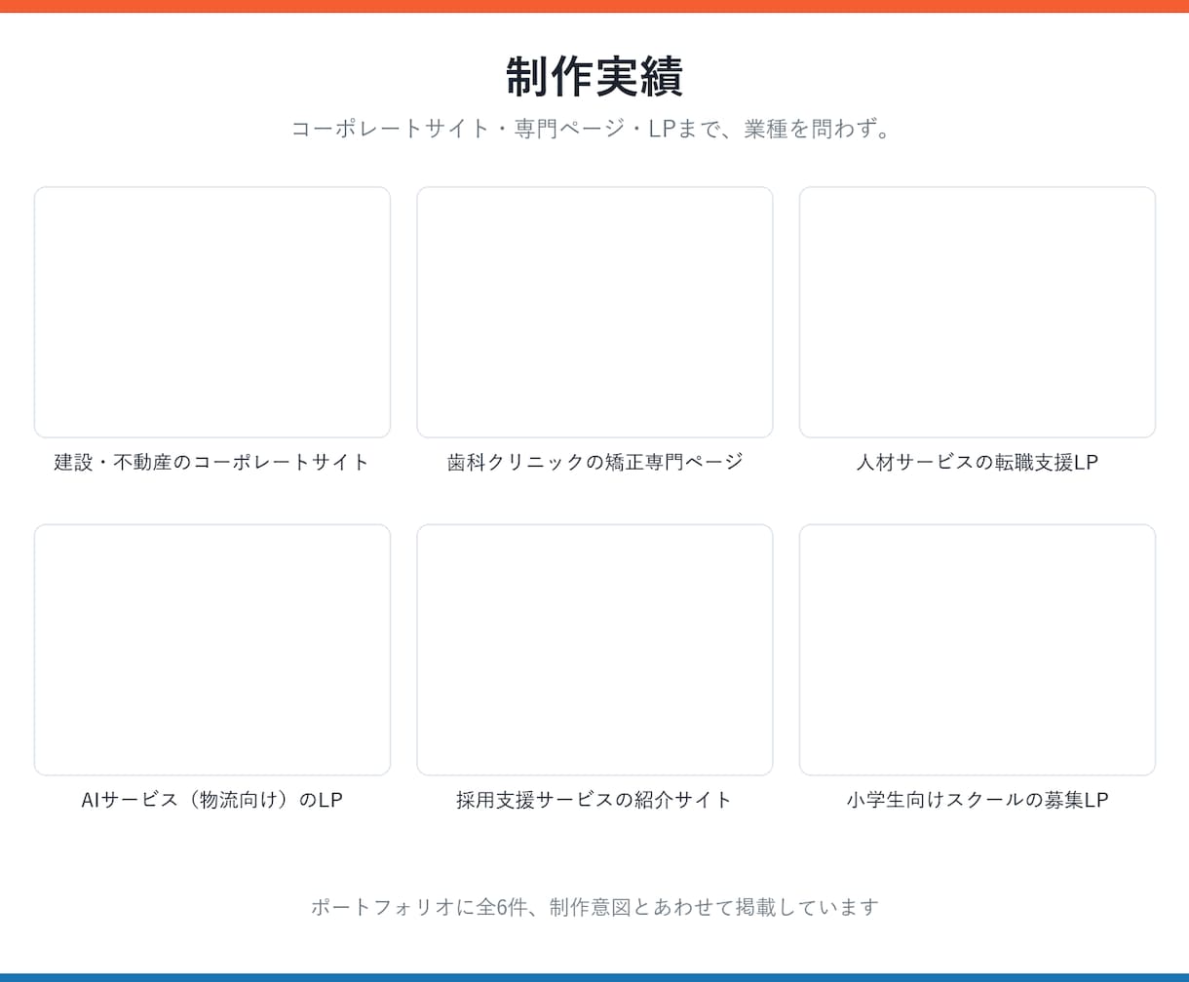
Task: Open the 小学生向けスクールの募集LP thumbnail card
Action: click(978, 650)
